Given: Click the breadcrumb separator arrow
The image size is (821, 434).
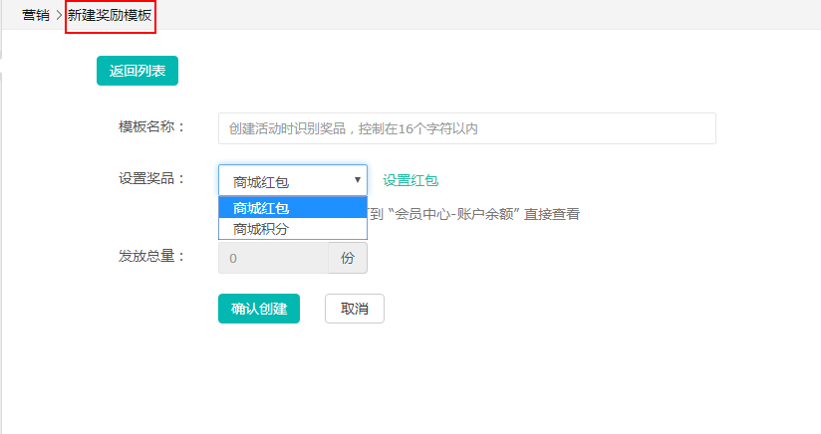Looking at the screenshot, I should coord(59,16).
